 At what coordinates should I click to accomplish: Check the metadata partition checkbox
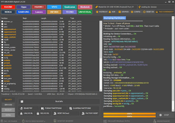(x=2, y=55)
